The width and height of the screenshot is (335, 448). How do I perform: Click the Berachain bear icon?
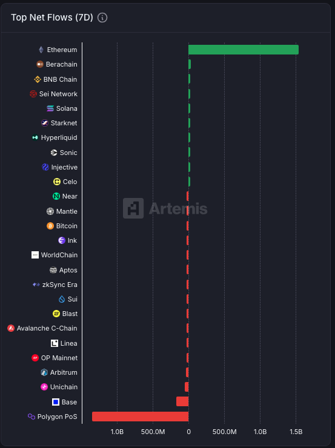coord(40,64)
